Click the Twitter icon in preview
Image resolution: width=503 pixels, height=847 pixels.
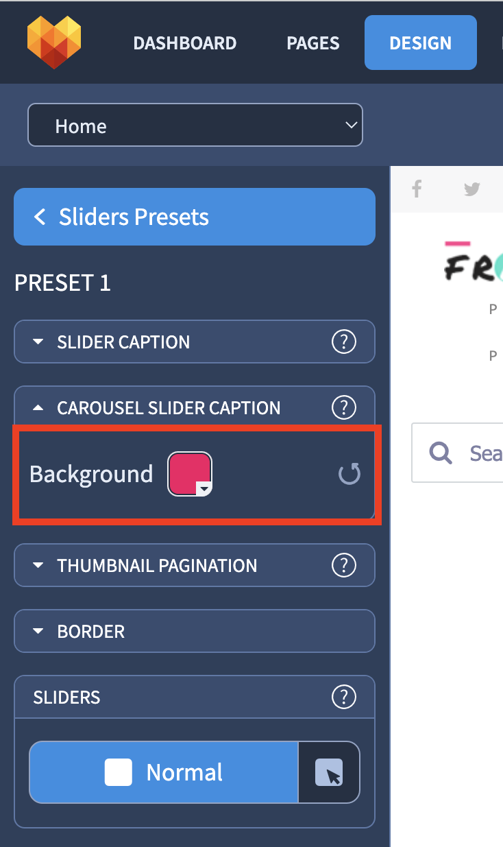click(x=471, y=189)
